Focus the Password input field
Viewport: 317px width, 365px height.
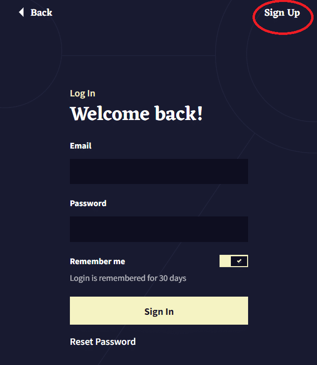tap(159, 229)
